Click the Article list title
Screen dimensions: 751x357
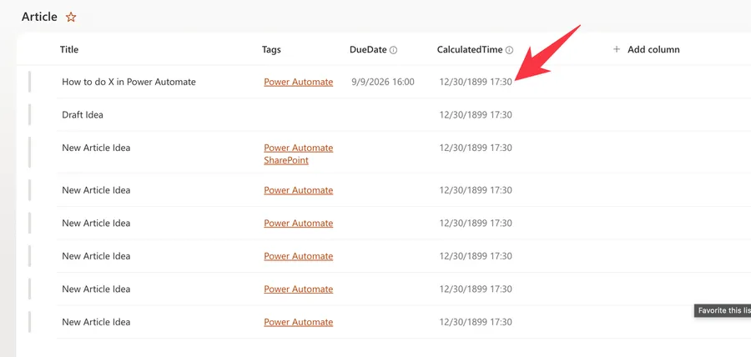pyautogui.click(x=39, y=18)
